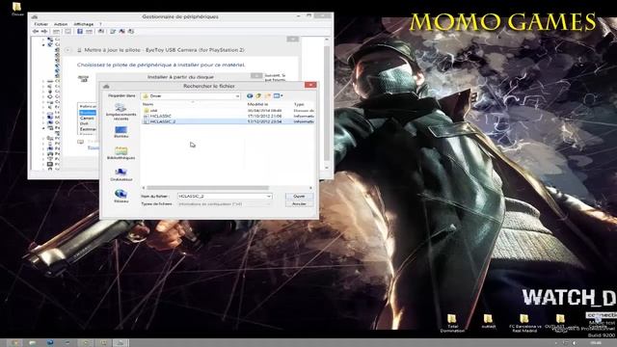617x347 pixels.
Task: Open the Total Domination desktop folder
Action: click(x=452, y=323)
